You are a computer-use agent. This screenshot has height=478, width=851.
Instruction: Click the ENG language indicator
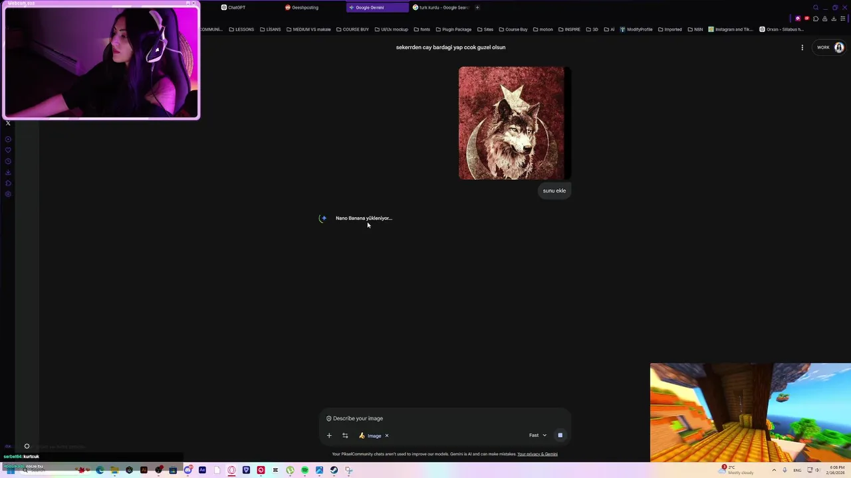tap(797, 470)
